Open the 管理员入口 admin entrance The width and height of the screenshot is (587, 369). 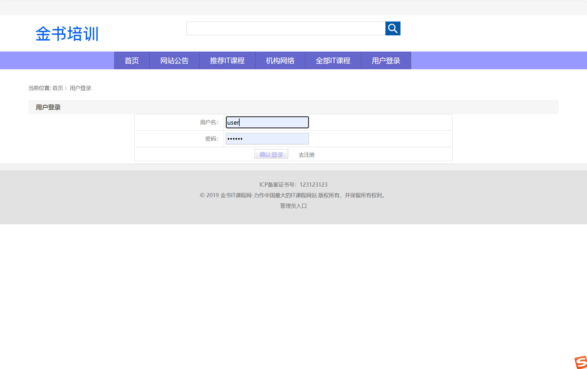point(293,206)
